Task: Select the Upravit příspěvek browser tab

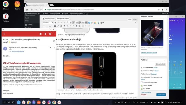Action: point(36,5)
